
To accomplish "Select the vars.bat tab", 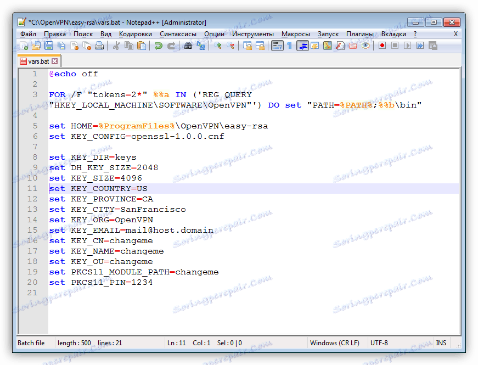I will point(39,61).
